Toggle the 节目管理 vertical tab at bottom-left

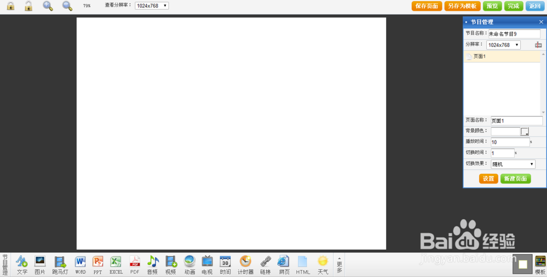coord(5,265)
